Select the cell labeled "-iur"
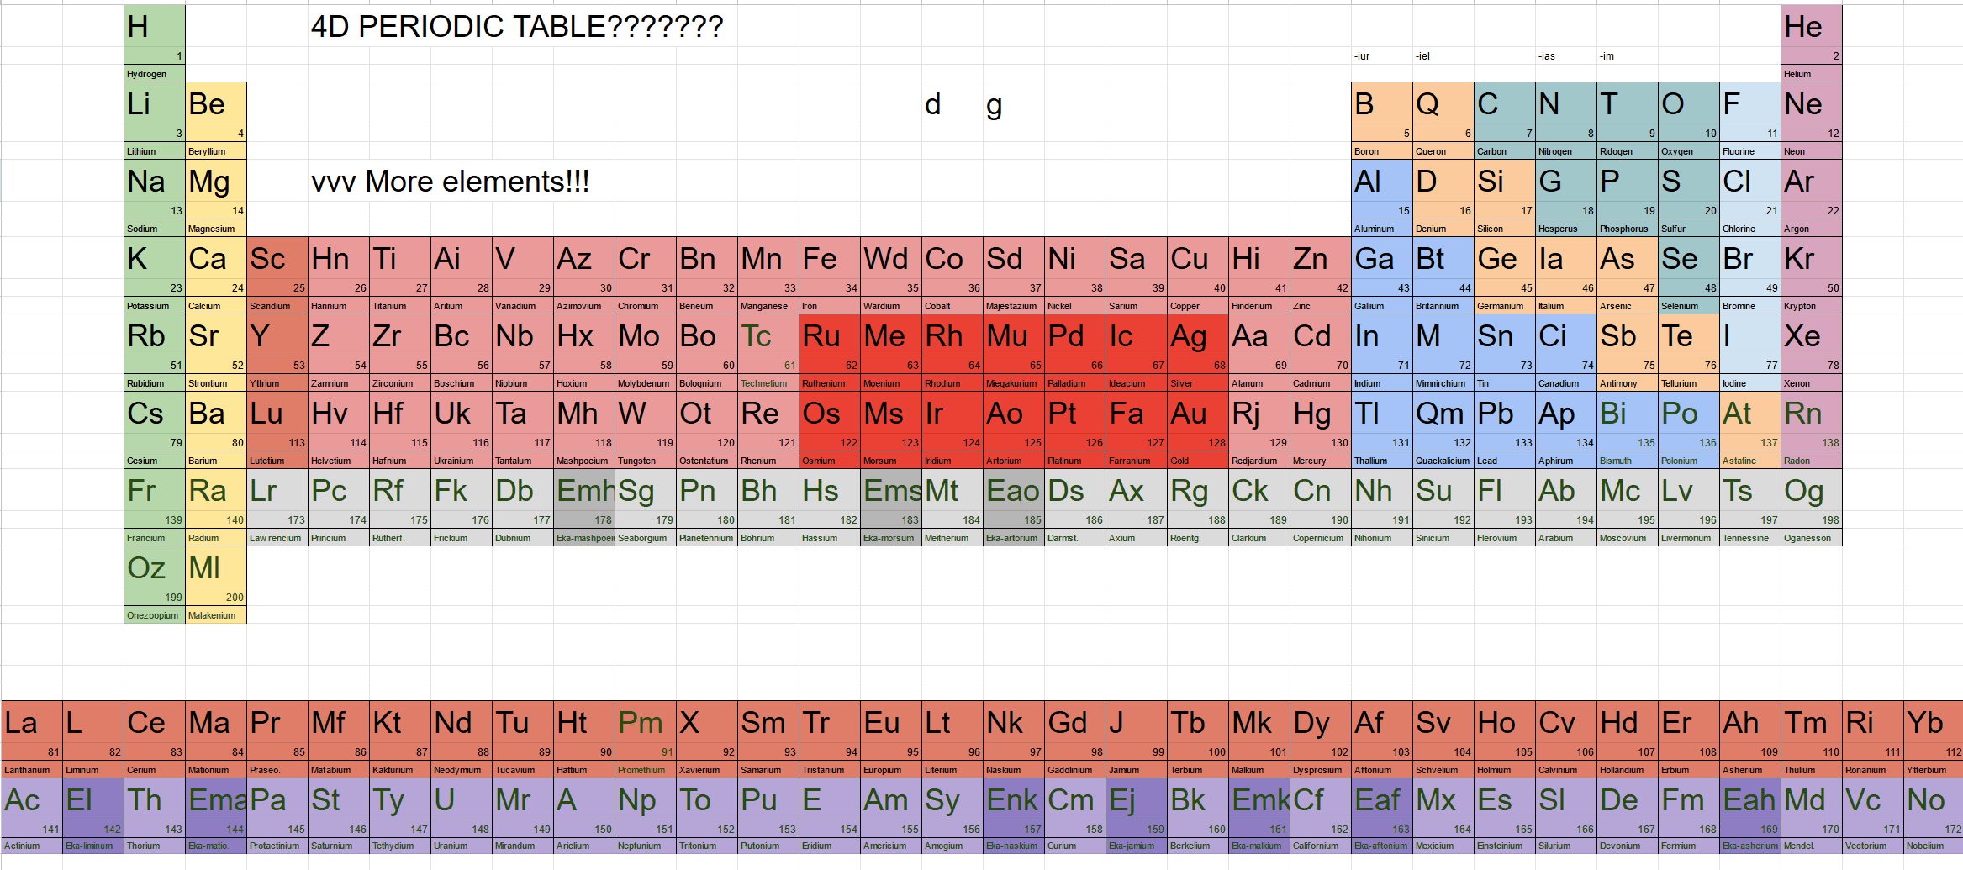The height and width of the screenshot is (870, 1963). coord(1382,56)
